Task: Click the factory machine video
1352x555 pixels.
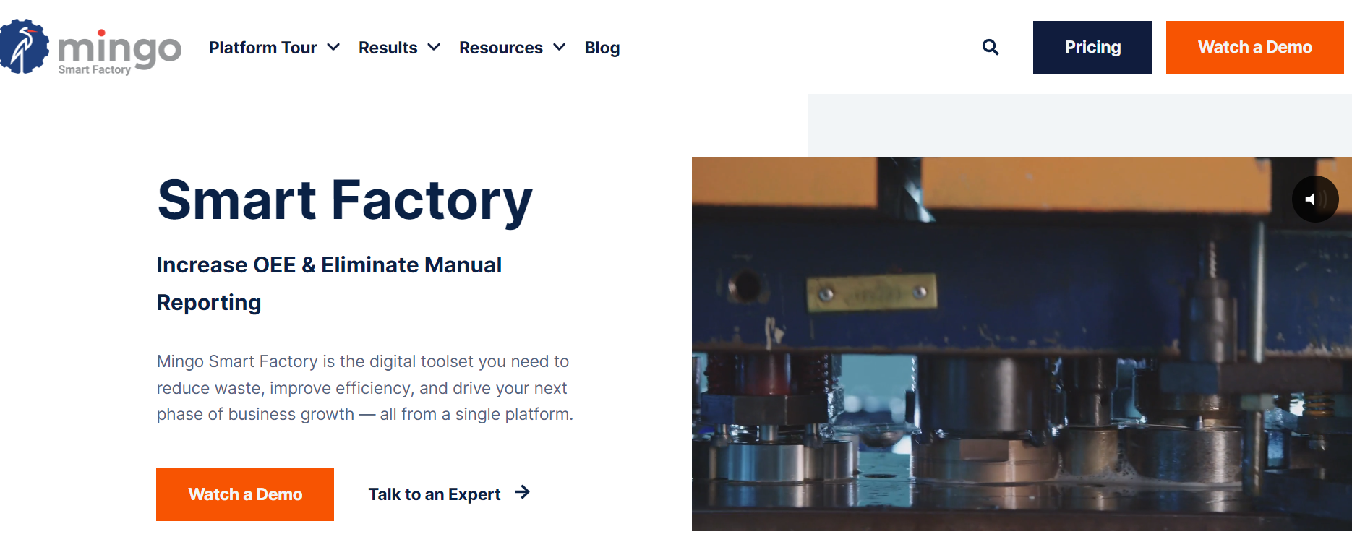Action: pos(1012,361)
